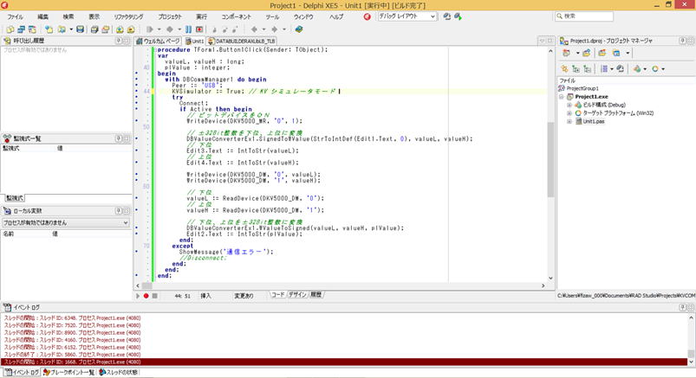This screenshot has height=378, width=696.
Task: Select log line with スレッド ID: 6348
Action: [x=72, y=318]
